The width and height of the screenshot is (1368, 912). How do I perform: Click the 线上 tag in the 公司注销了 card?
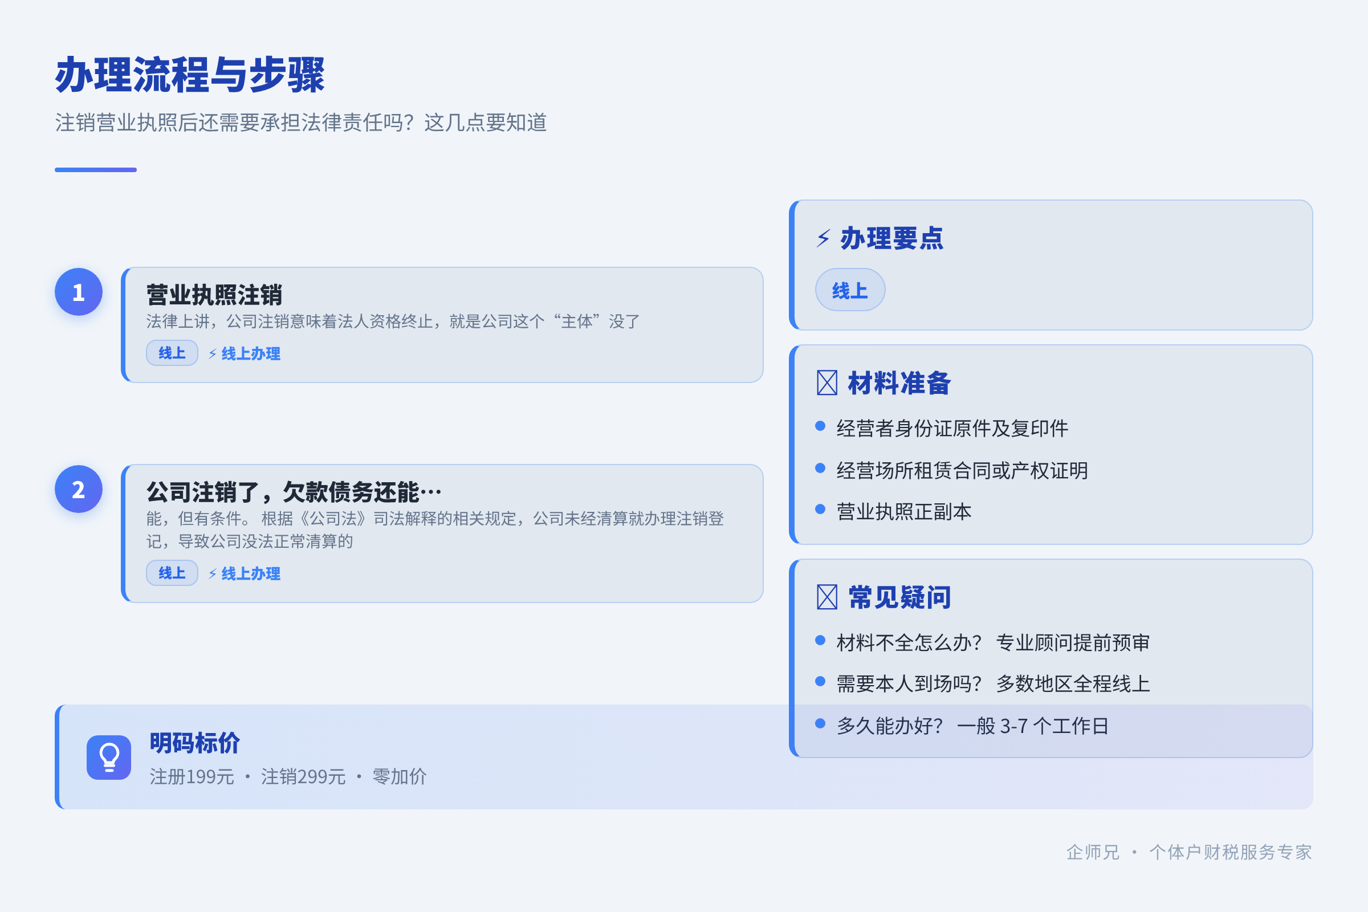tap(172, 573)
